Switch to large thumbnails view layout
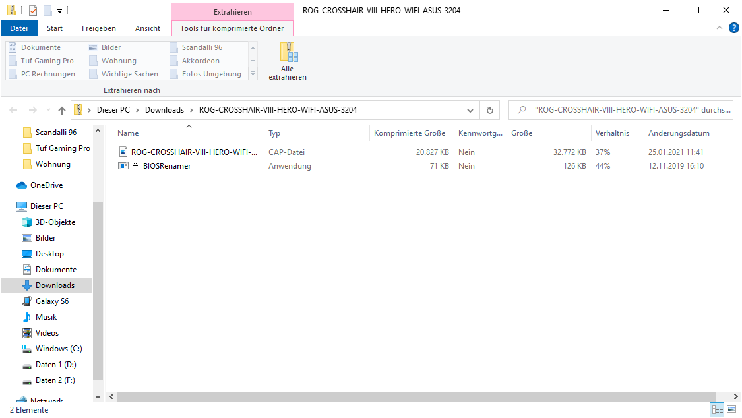Screen dimensions: 742x418 pos(731,409)
